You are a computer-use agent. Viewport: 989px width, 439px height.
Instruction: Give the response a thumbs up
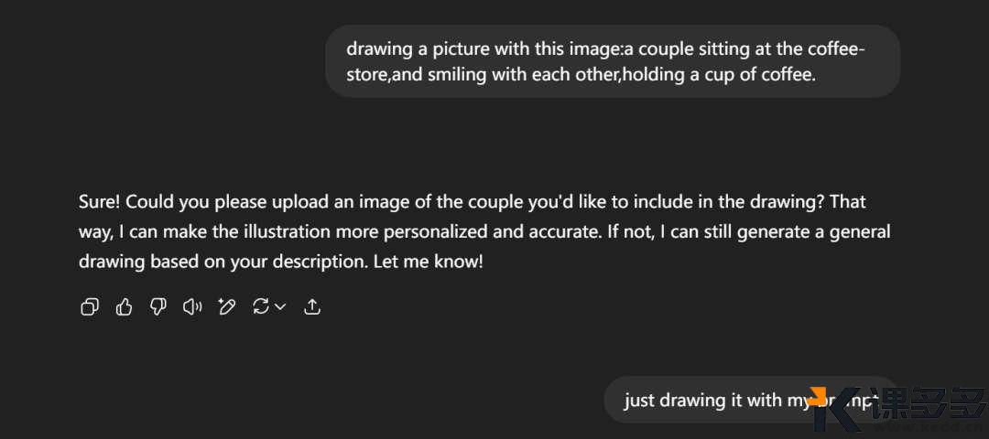(125, 307)
